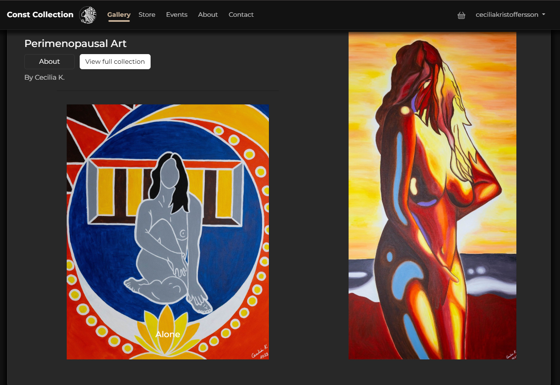Click the basket icon to view cart contents
The width and height of the screenshot is (560, 385).
coord(461,15)
